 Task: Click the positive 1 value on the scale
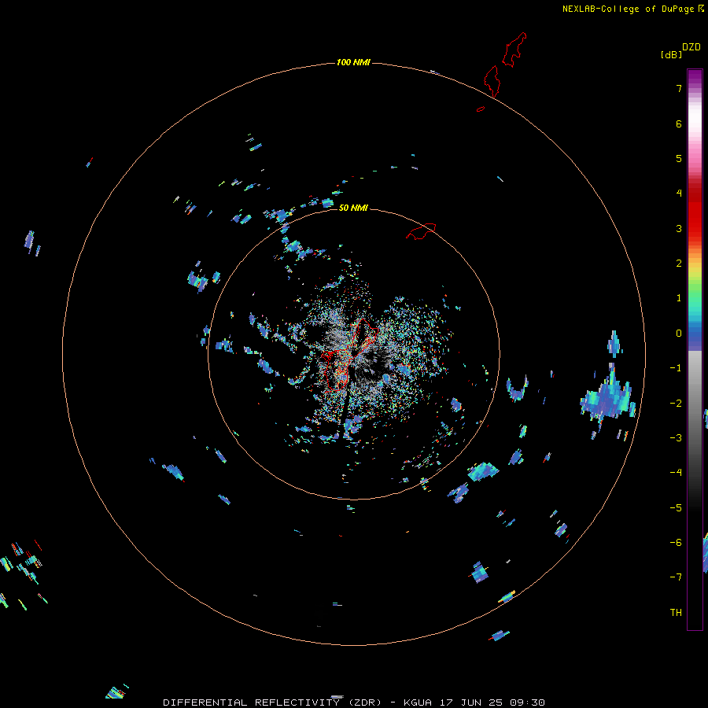pos(679,298)
